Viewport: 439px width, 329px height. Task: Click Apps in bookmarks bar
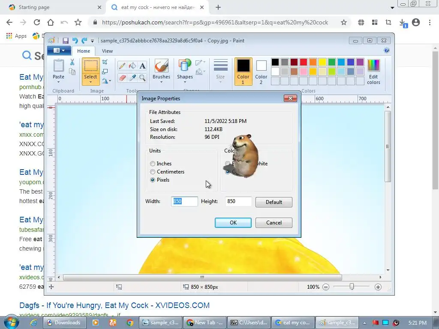tap(17, 36)
